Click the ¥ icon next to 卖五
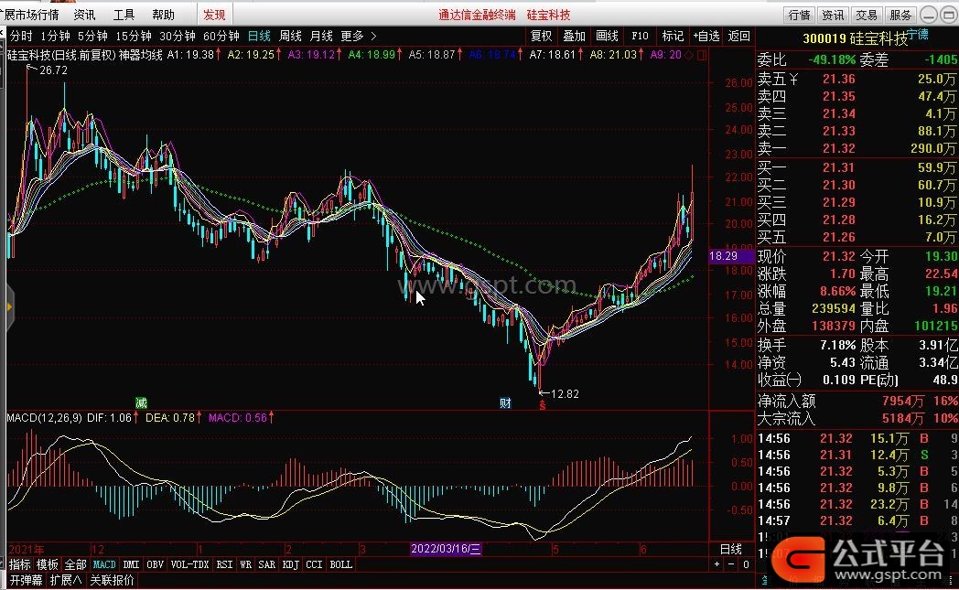This screenshot has width=959, height=590. click(794, 79)
